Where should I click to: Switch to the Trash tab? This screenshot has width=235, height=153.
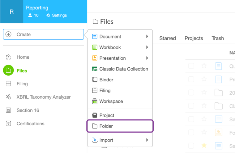[218, 38]
